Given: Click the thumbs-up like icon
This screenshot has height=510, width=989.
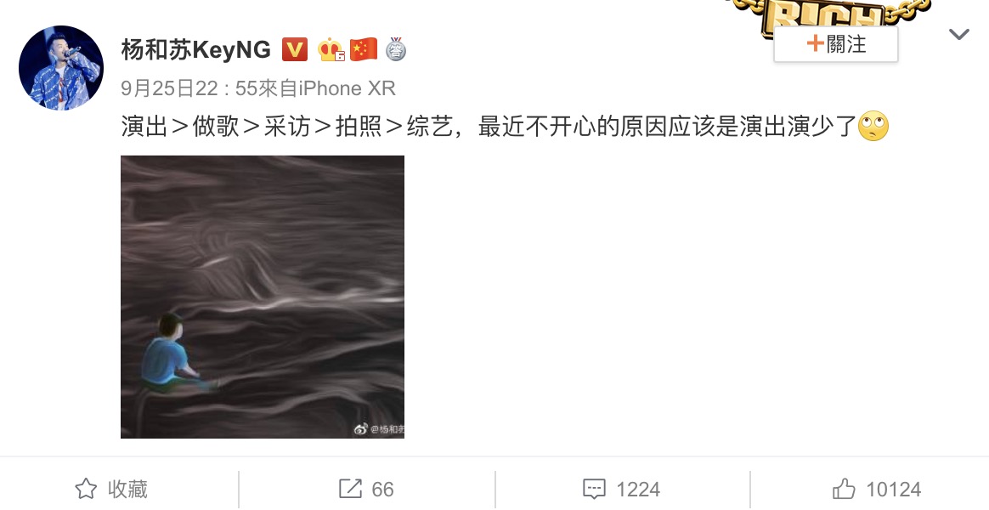Looking at the screenshot, I should [844, 489].
